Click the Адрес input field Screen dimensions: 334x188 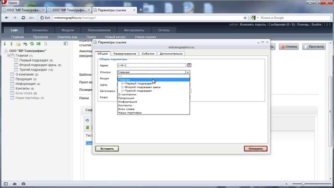coord(152,65)
